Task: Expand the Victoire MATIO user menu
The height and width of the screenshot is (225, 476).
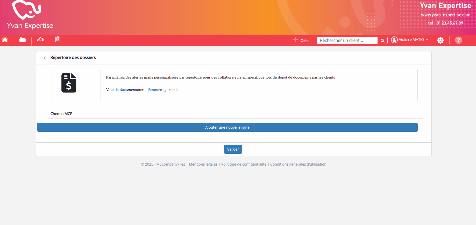Action: point(410,40)
